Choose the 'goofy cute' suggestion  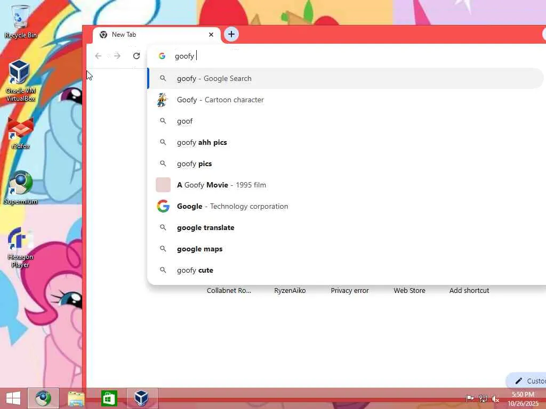point(346,270)
